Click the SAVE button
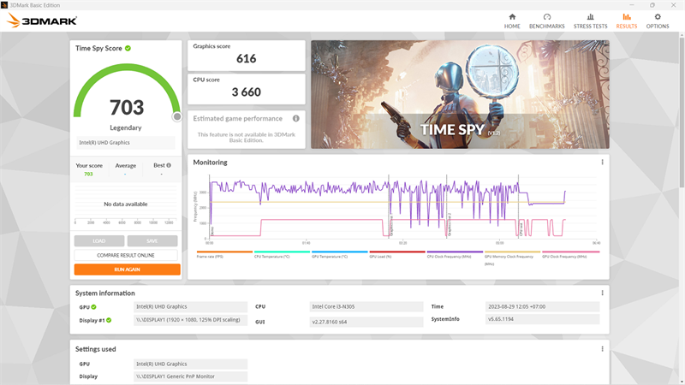The height and width of the screenshot is (385, 685). coord(152,241)
